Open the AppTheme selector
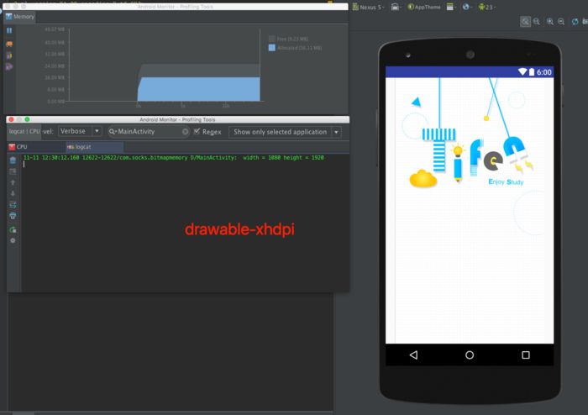Image resolution: width=588 pixels, height=415 pixels. [x=424, y=7]
